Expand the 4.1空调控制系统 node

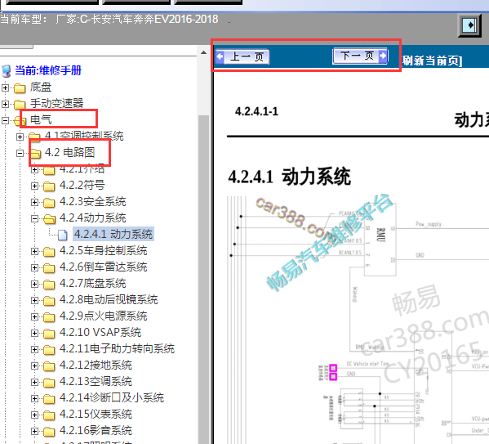pos(20,137)
